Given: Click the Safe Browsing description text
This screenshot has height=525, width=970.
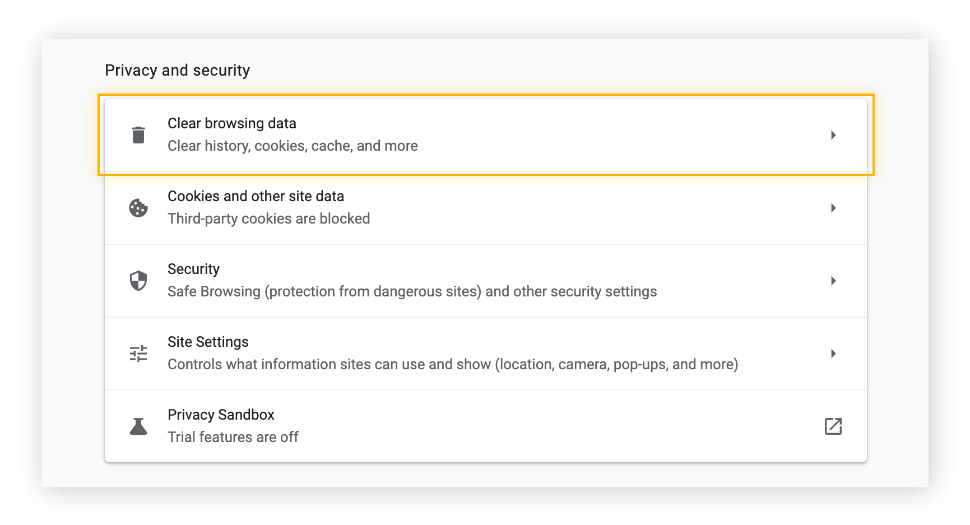Looking at the screenshot, I should coord(412,291).
